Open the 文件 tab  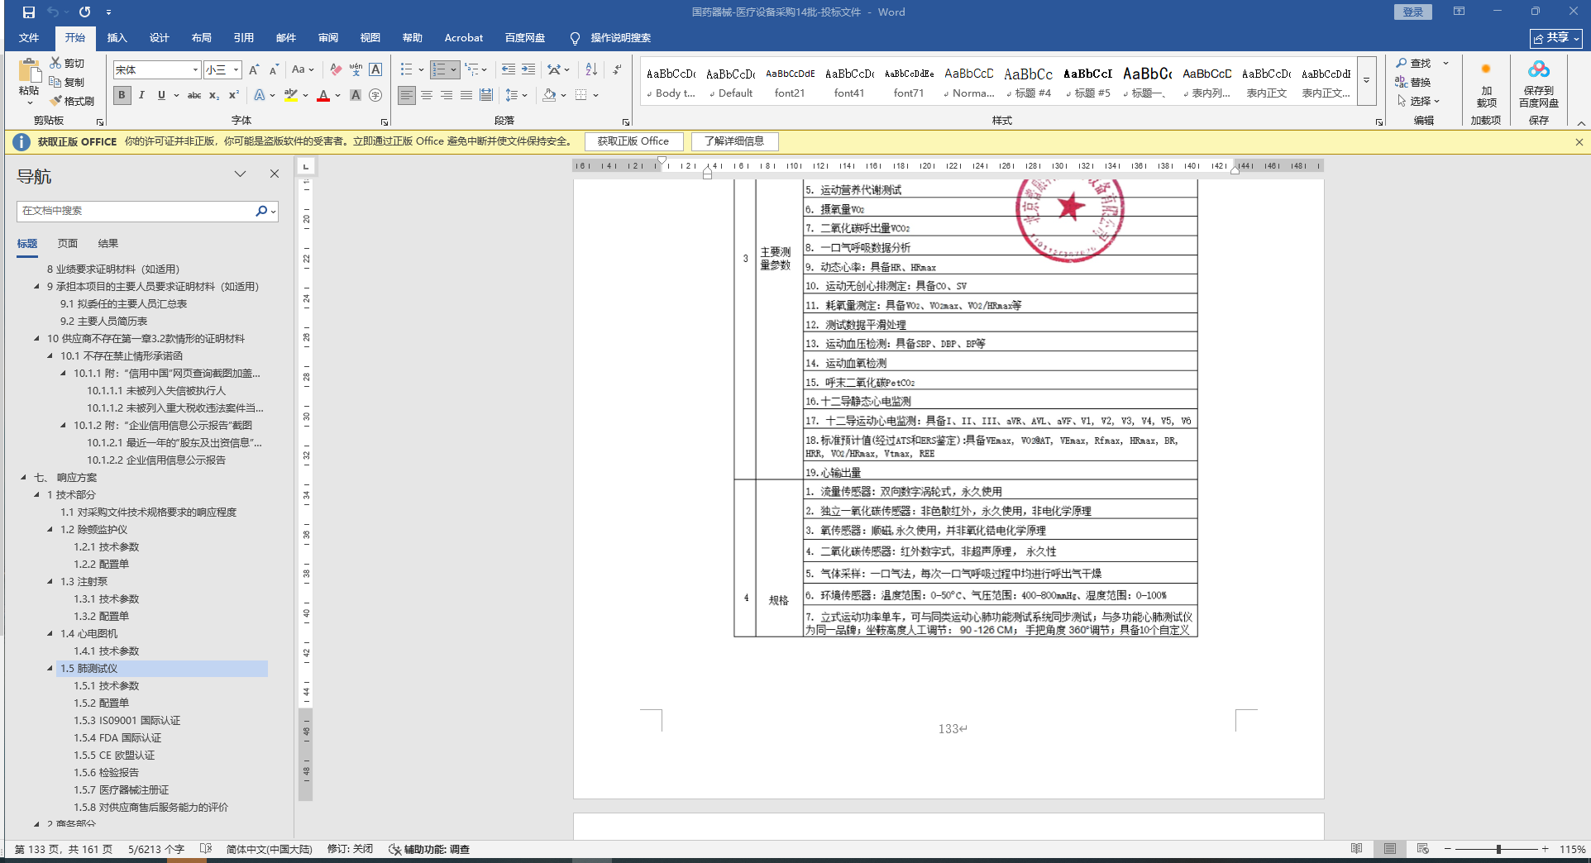(29, 38)
